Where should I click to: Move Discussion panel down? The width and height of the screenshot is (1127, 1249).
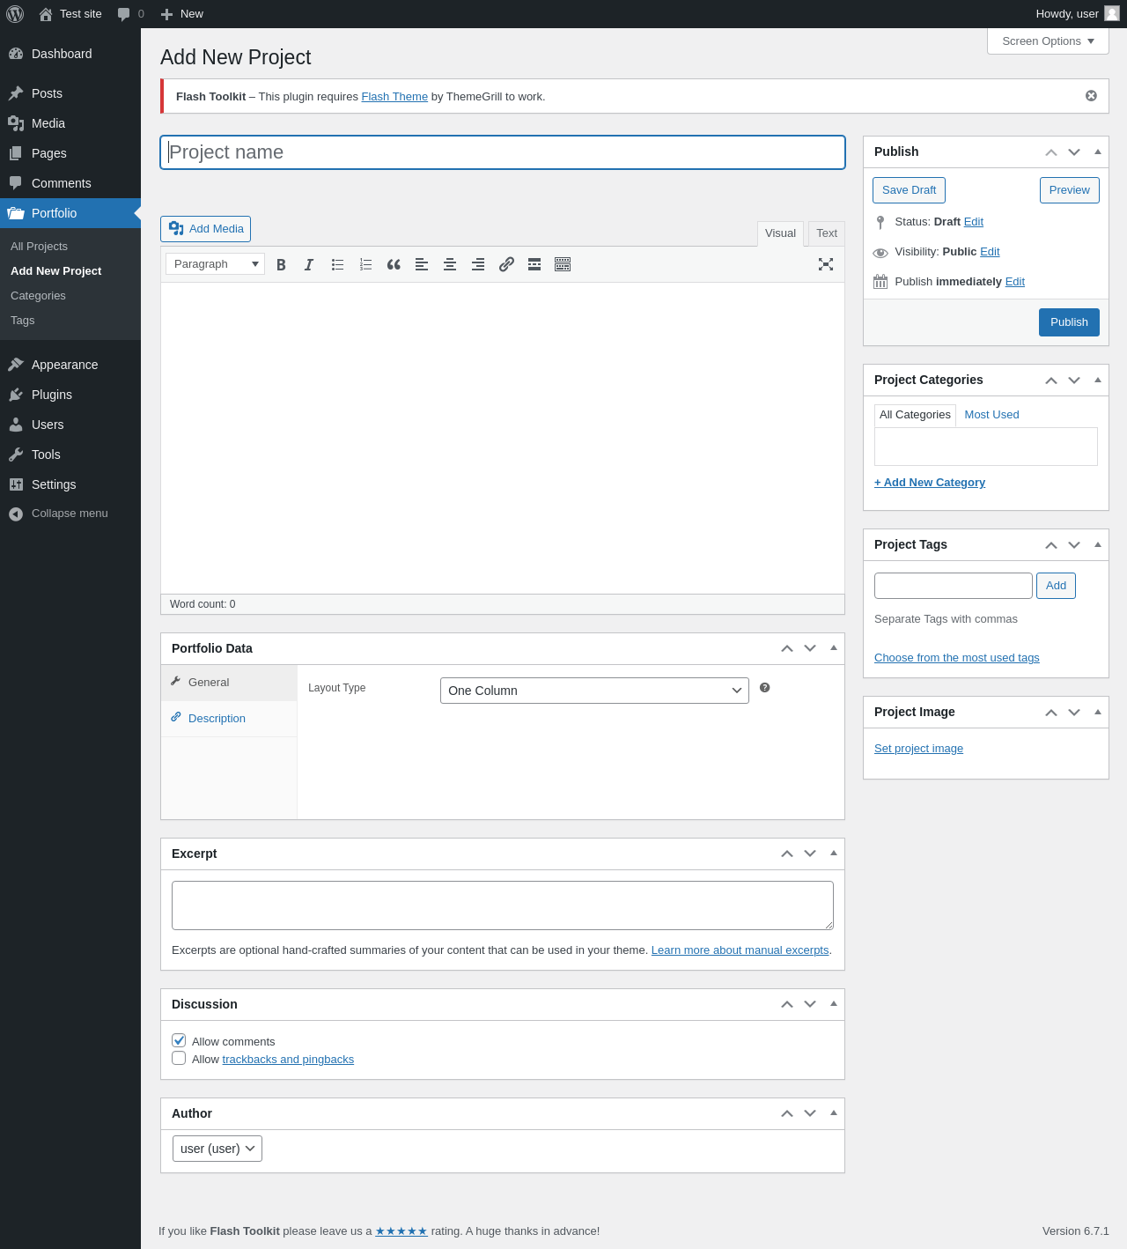point(810,1004)
